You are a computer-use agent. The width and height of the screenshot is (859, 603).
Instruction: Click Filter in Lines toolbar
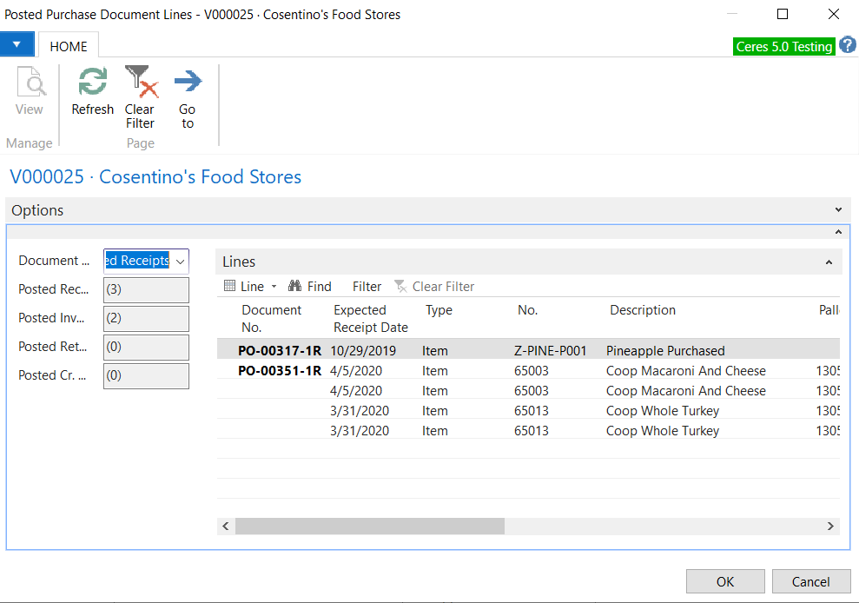tap(367, 286)
